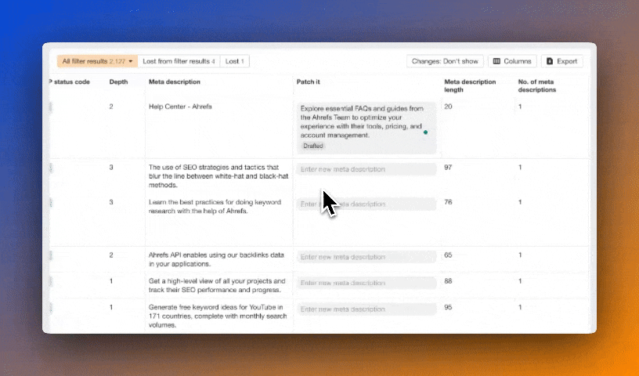Screen dimensions: 639x376
Task: Open the Columns button
Action: tap(512, 61)
